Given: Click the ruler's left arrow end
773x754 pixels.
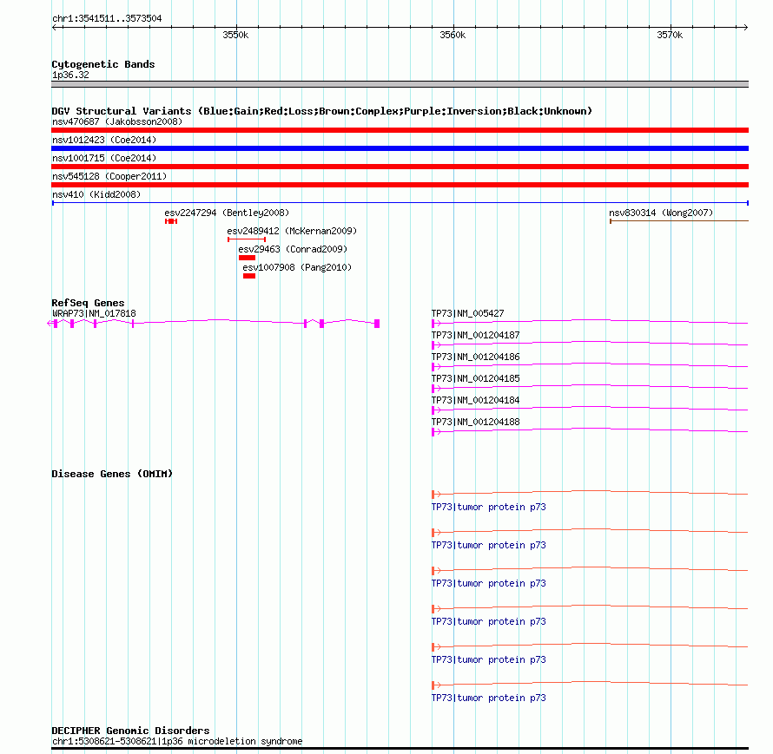Looking at the screenshot, I should pos(55,27).
